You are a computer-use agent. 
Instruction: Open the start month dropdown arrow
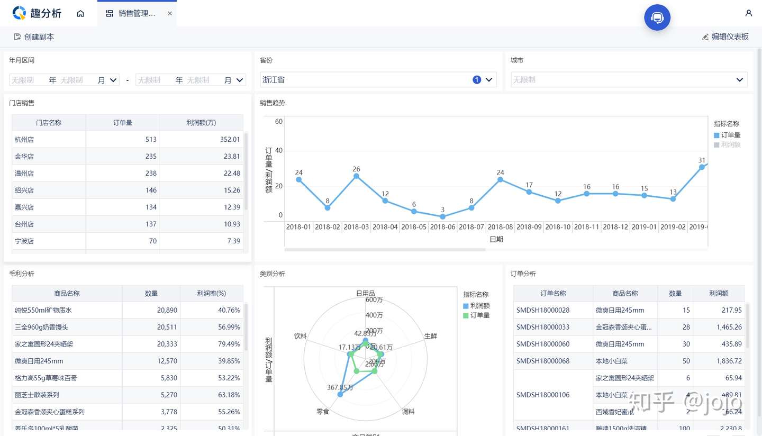[x=113, y=80]
